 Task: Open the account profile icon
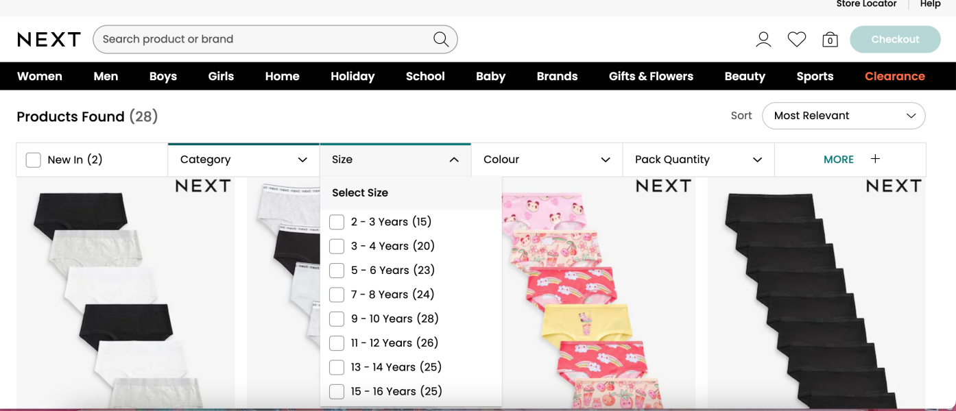(x=763, y=40)
